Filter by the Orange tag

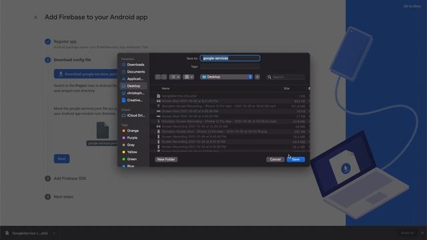(131, 131)
